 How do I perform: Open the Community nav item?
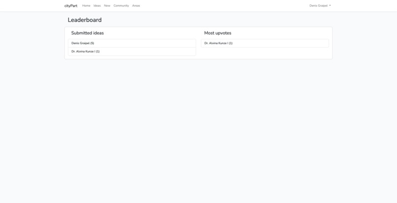coord(121,5)
